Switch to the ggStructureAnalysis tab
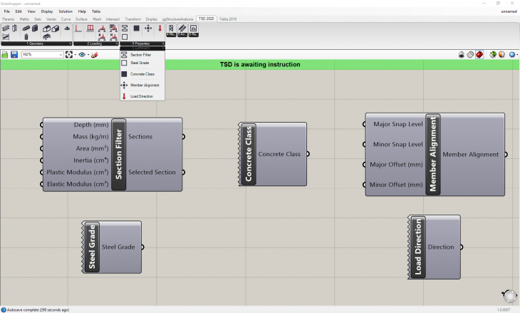Image resolution: width=520 pixels, height=313 pixels. click(177, 19)
